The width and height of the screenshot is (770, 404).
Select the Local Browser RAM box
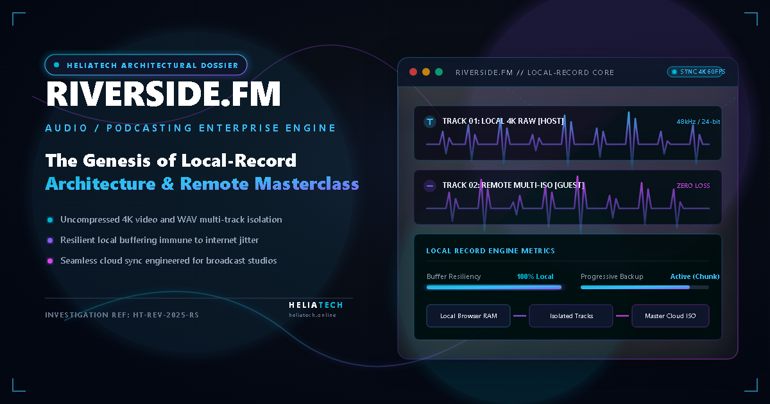pyautogui.click(x=468, y=316)
